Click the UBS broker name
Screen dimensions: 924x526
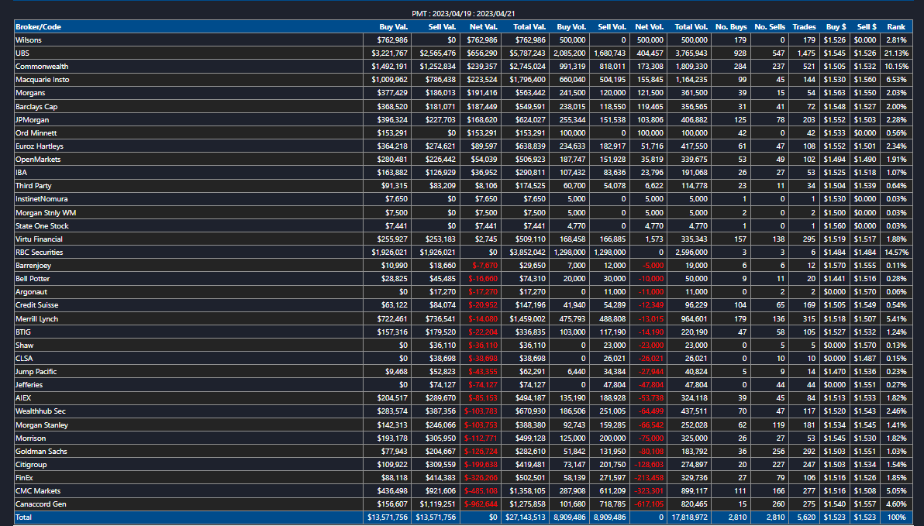(x=22, y=53)
